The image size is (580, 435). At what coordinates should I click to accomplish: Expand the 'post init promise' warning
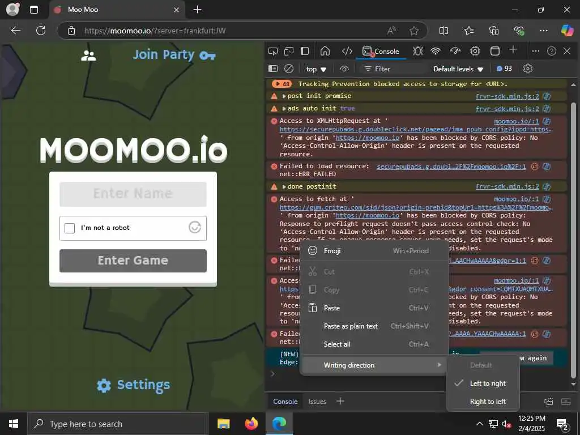284,96
